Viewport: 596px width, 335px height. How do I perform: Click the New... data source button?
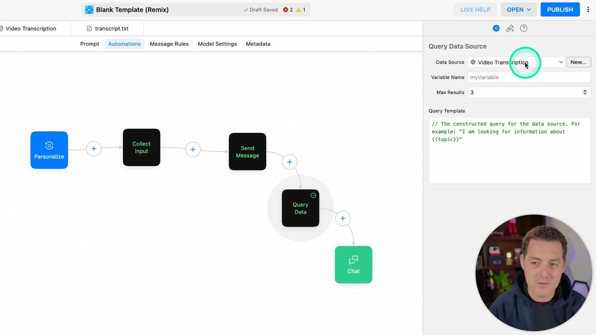coord(578,62)
